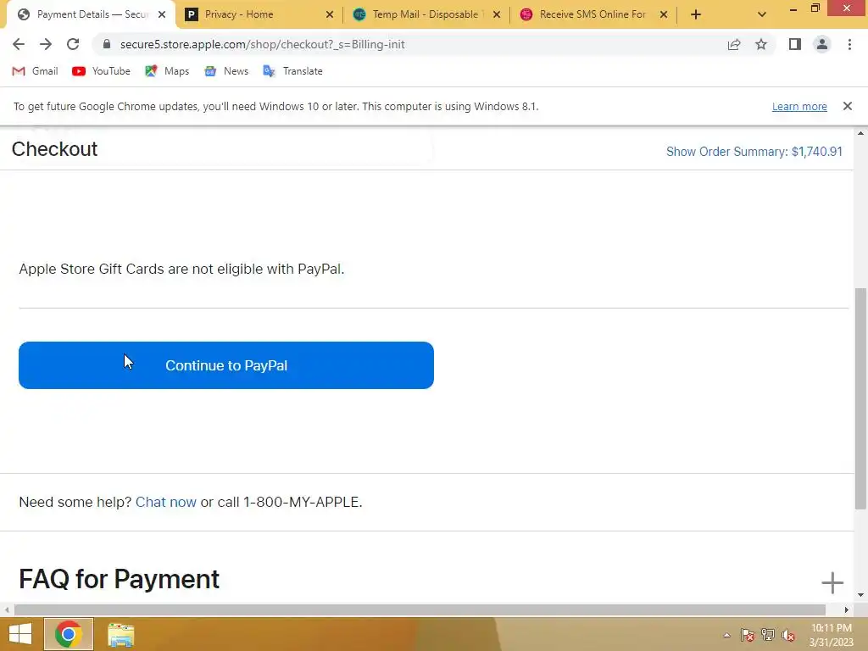Viewport: 868px width, 651px height.
Task: Open the Chrome profile avatar
Action: (822, 44)
